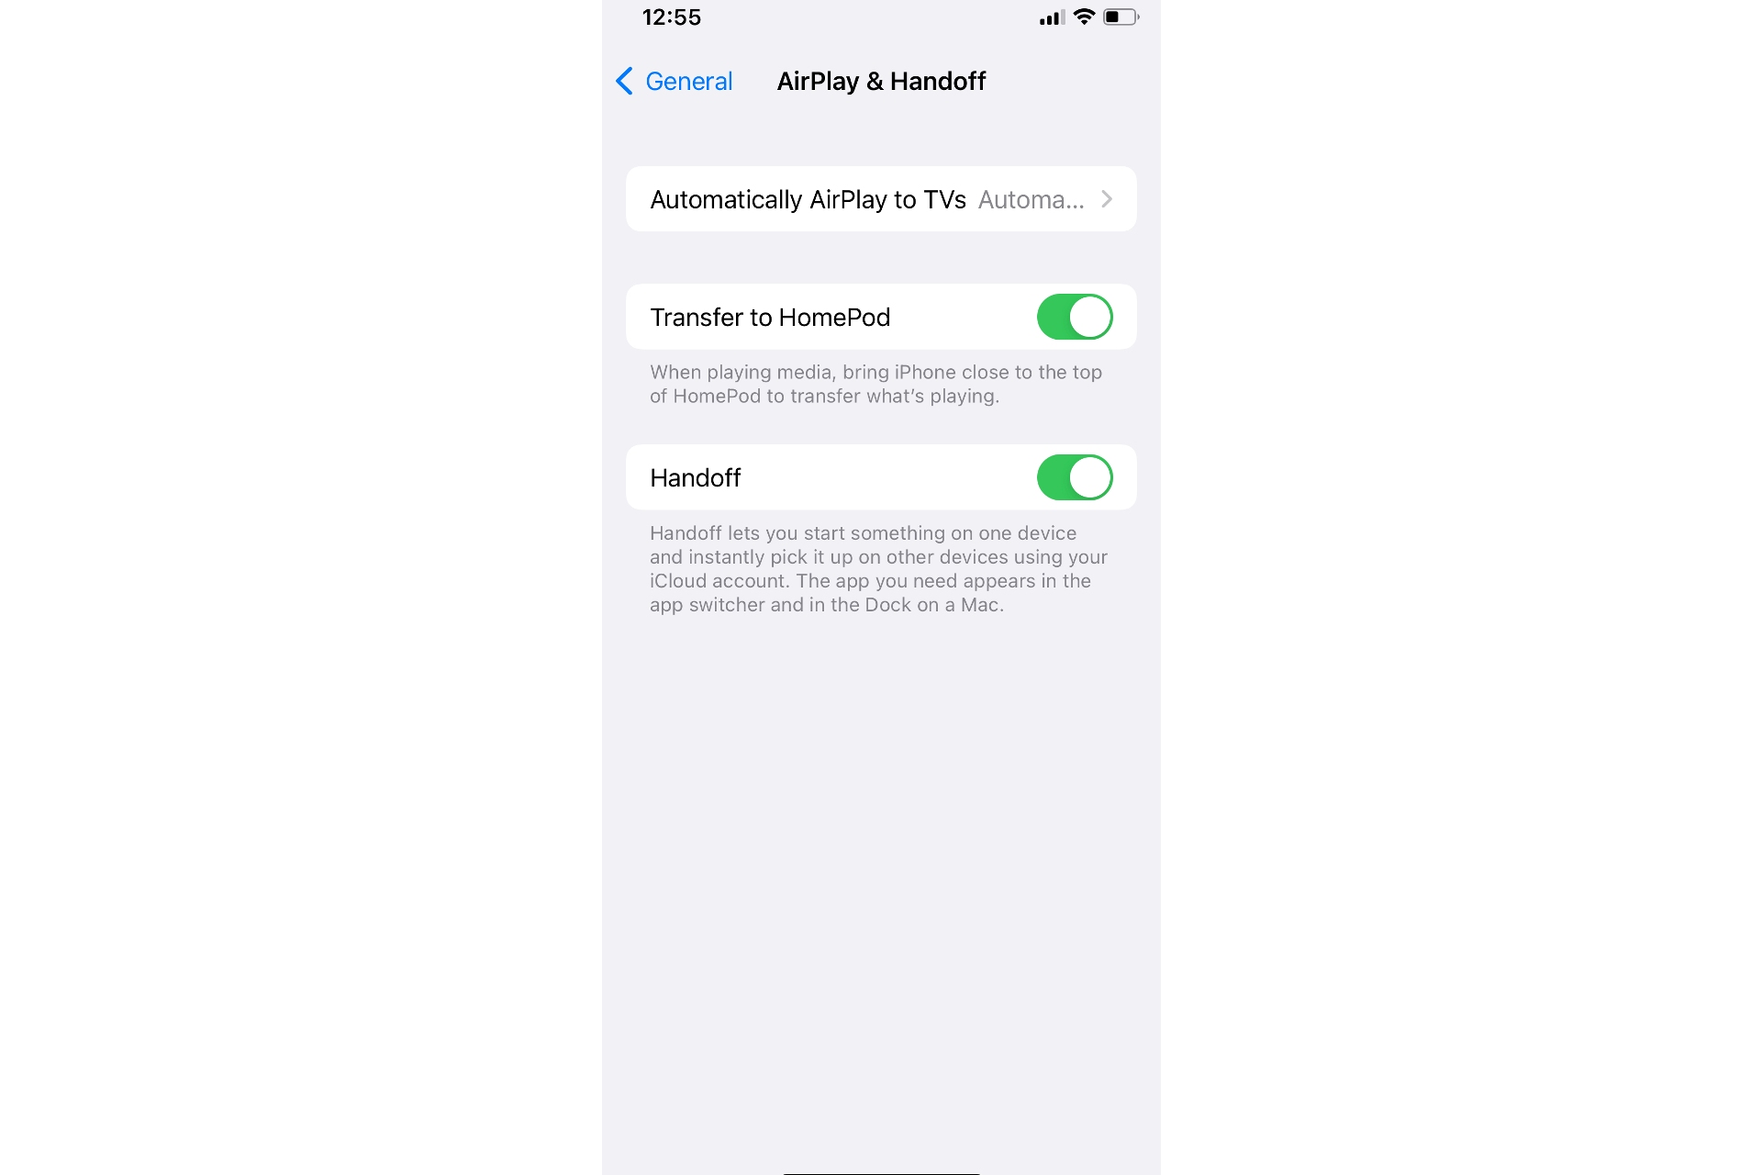
Task: Tap the Transfer to HomePod label
Action: coord(770,316)
